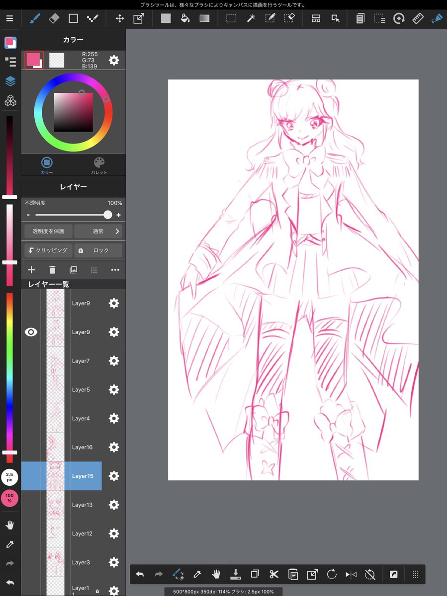This screenshot has height=596, width=447.
Task: Select the selection pen tool
Action: point(270,18)
